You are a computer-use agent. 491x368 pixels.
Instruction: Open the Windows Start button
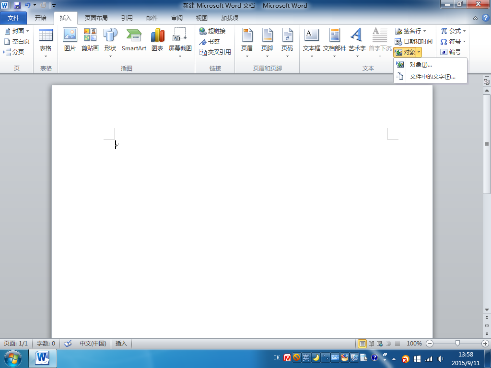pos(13,359)
